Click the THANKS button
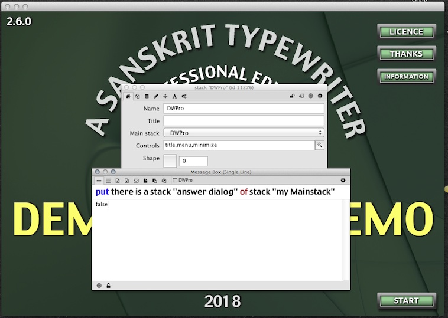448x318 pixels. tap(406, 54)
